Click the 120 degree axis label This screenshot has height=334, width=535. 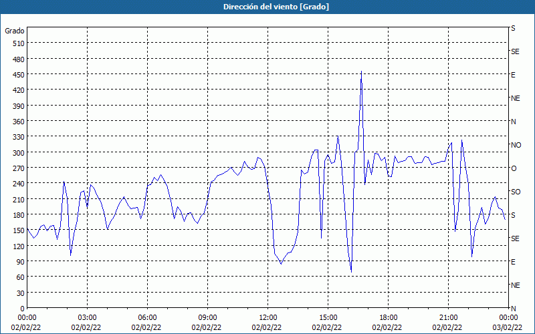pos(19,246)
